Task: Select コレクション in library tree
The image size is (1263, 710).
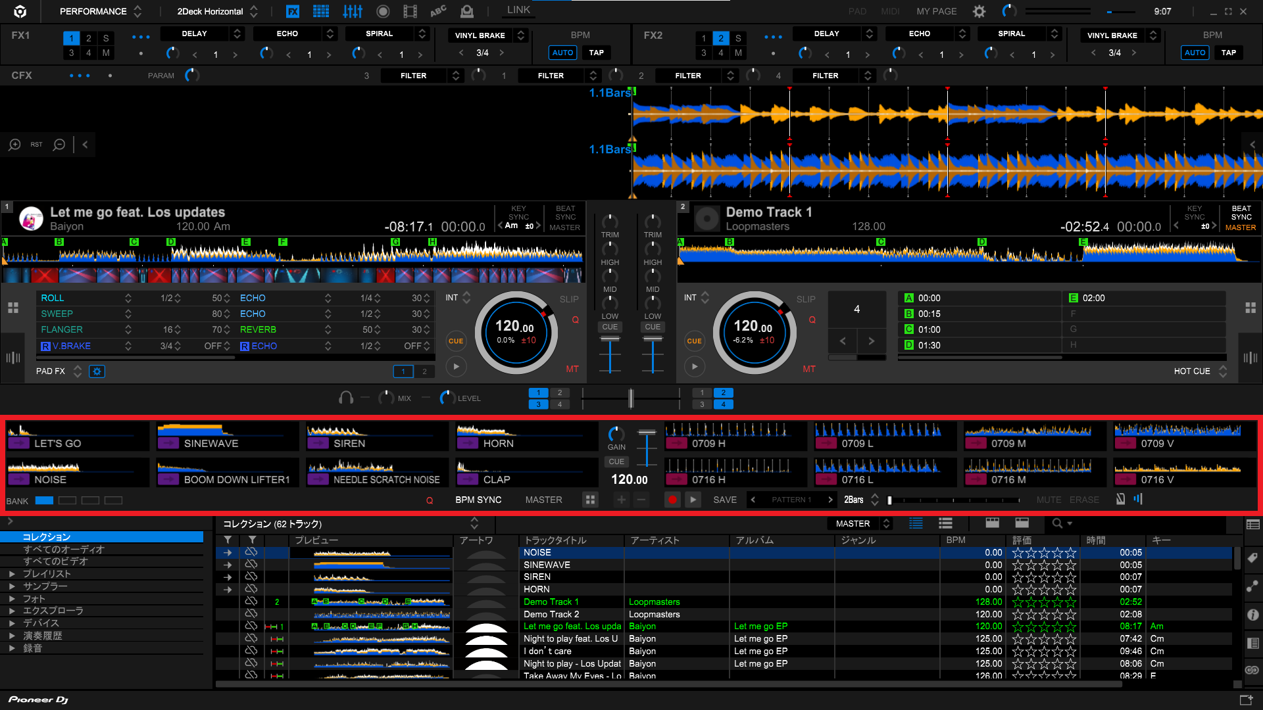Action: [x=46, y=537]
